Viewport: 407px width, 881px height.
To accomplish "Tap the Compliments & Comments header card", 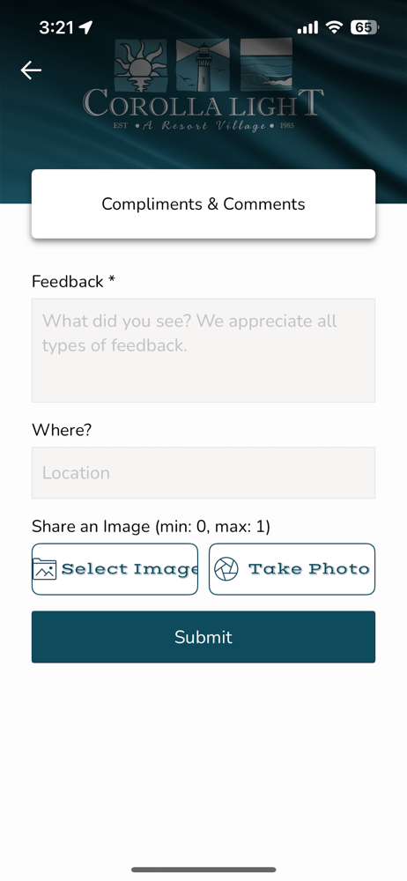I will click(203, 204).
